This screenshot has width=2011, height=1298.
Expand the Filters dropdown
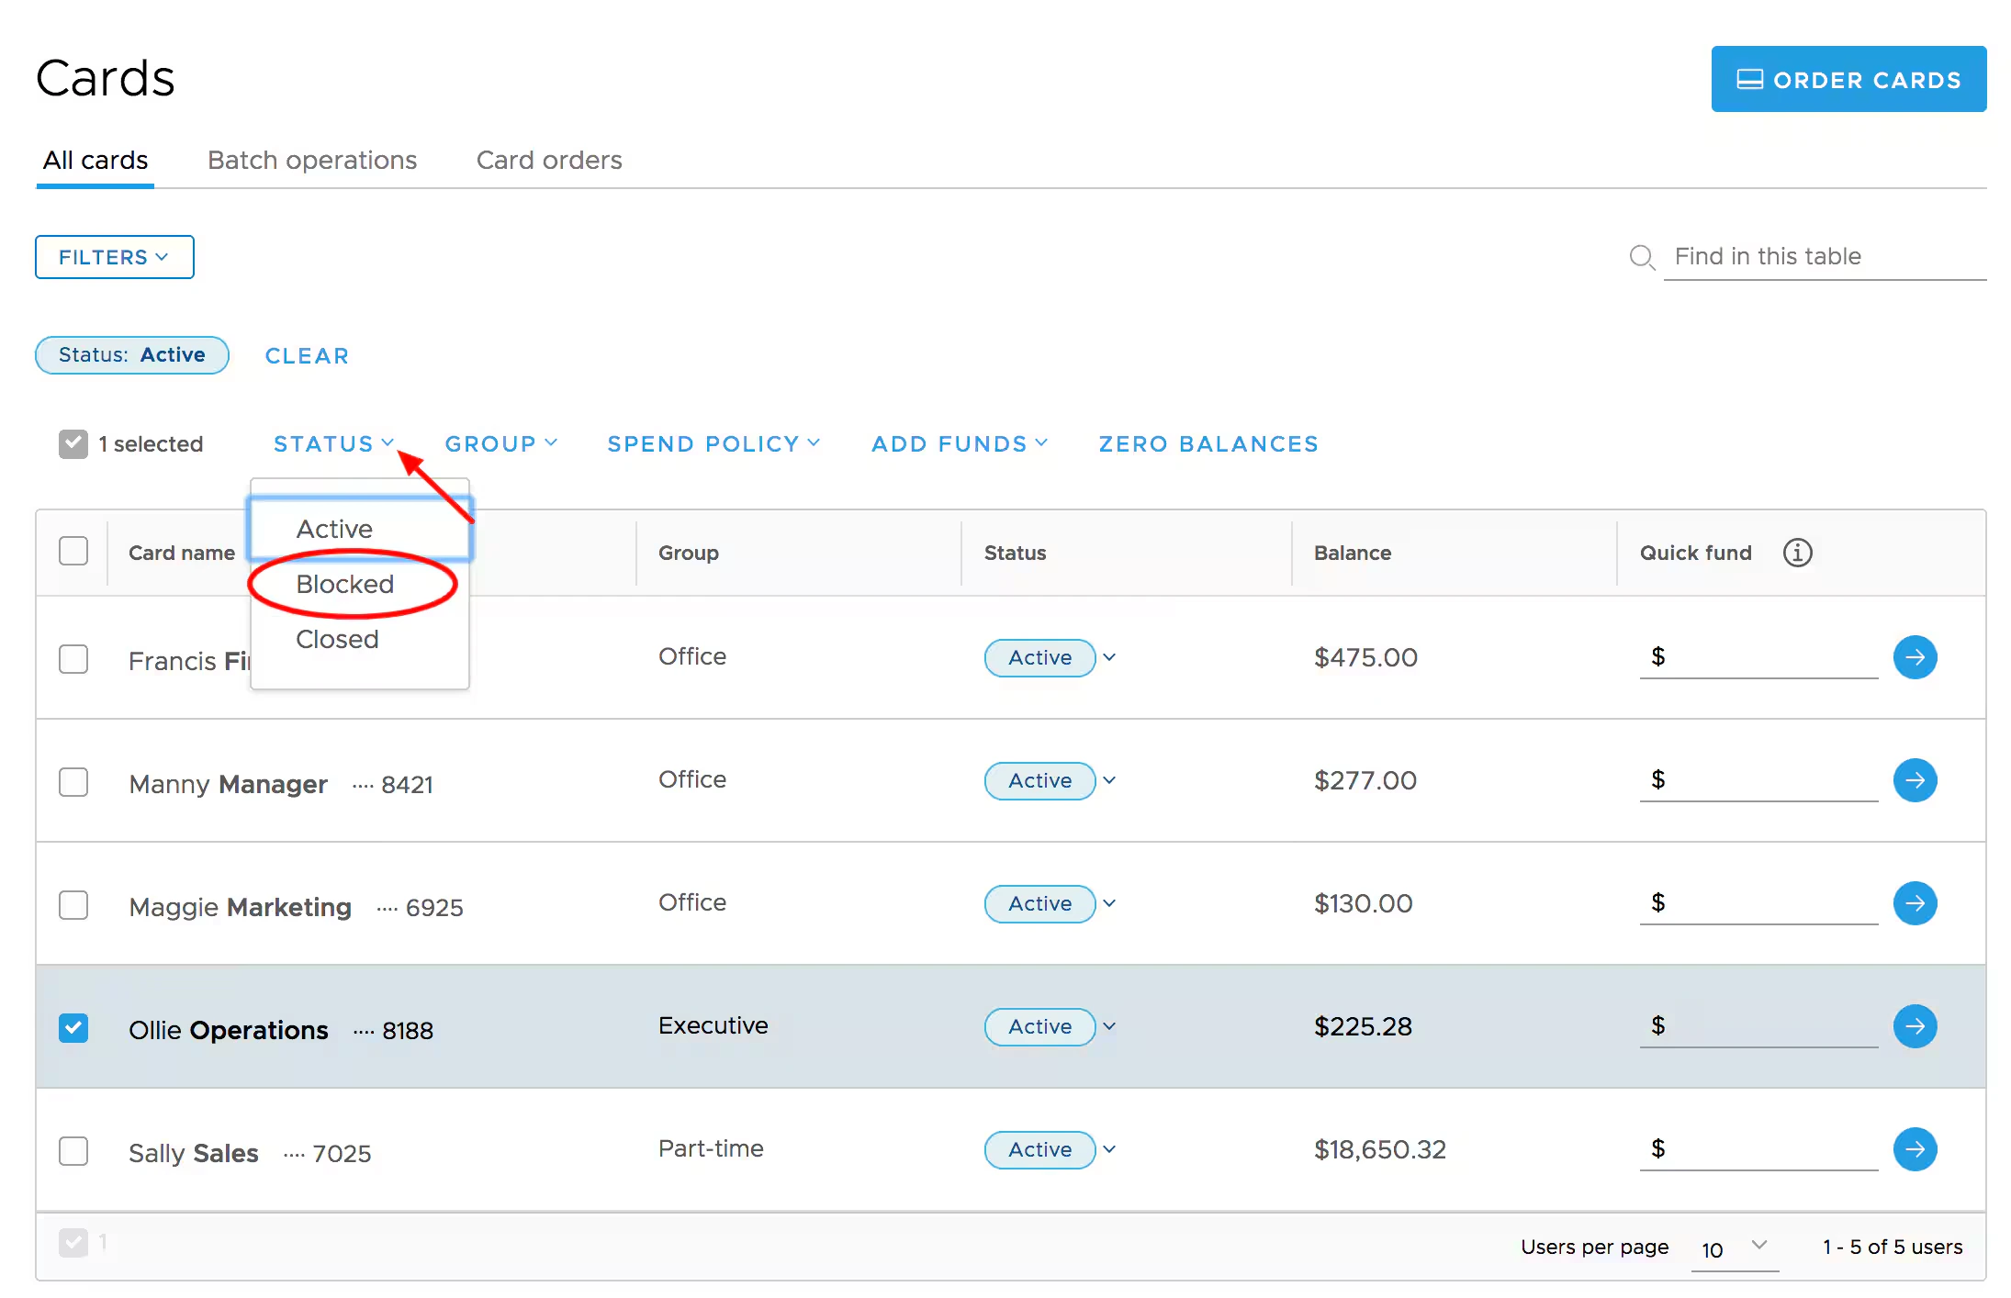[x=114, y=257]
